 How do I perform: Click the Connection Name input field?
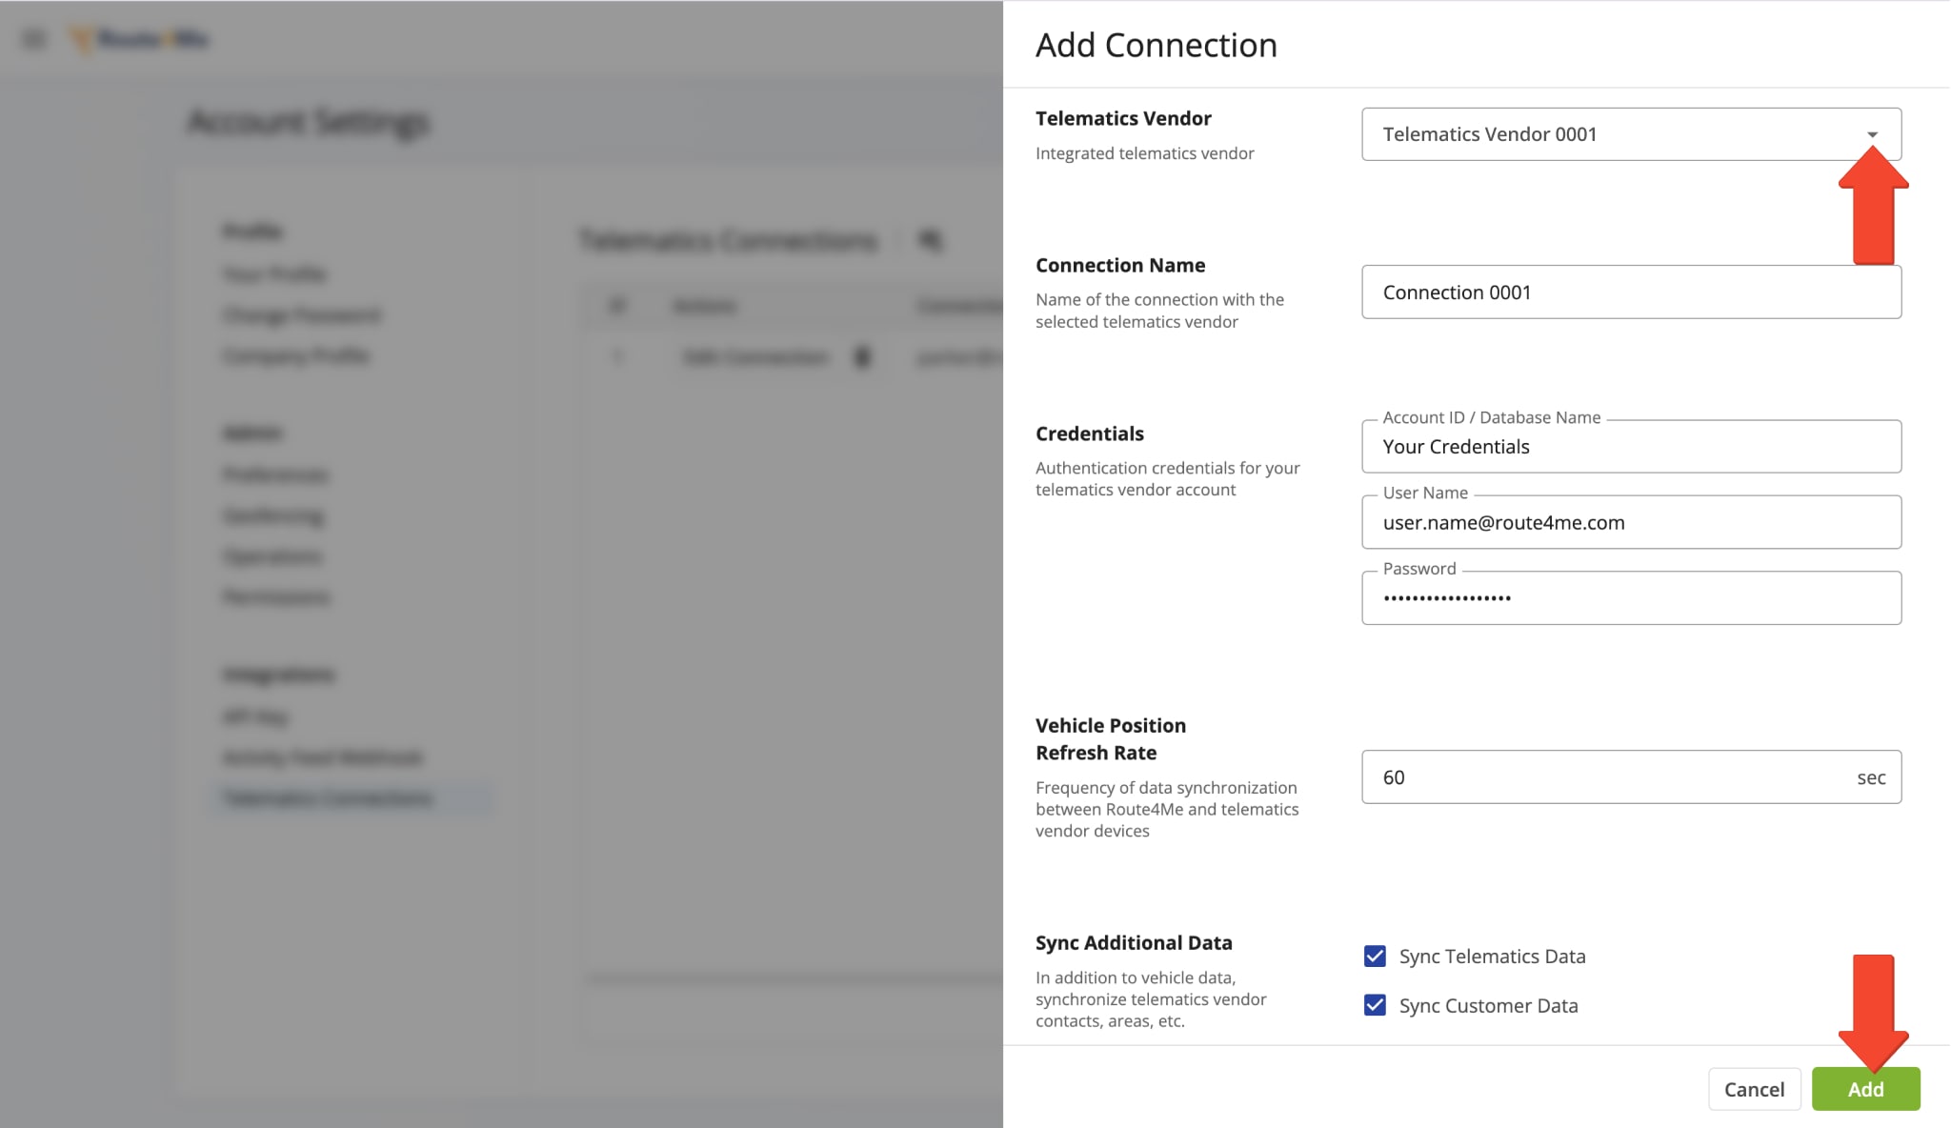[1632, 292]
